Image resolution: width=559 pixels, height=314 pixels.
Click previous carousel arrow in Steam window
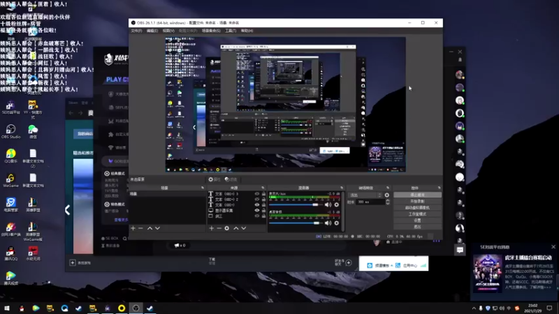point(67,210)
